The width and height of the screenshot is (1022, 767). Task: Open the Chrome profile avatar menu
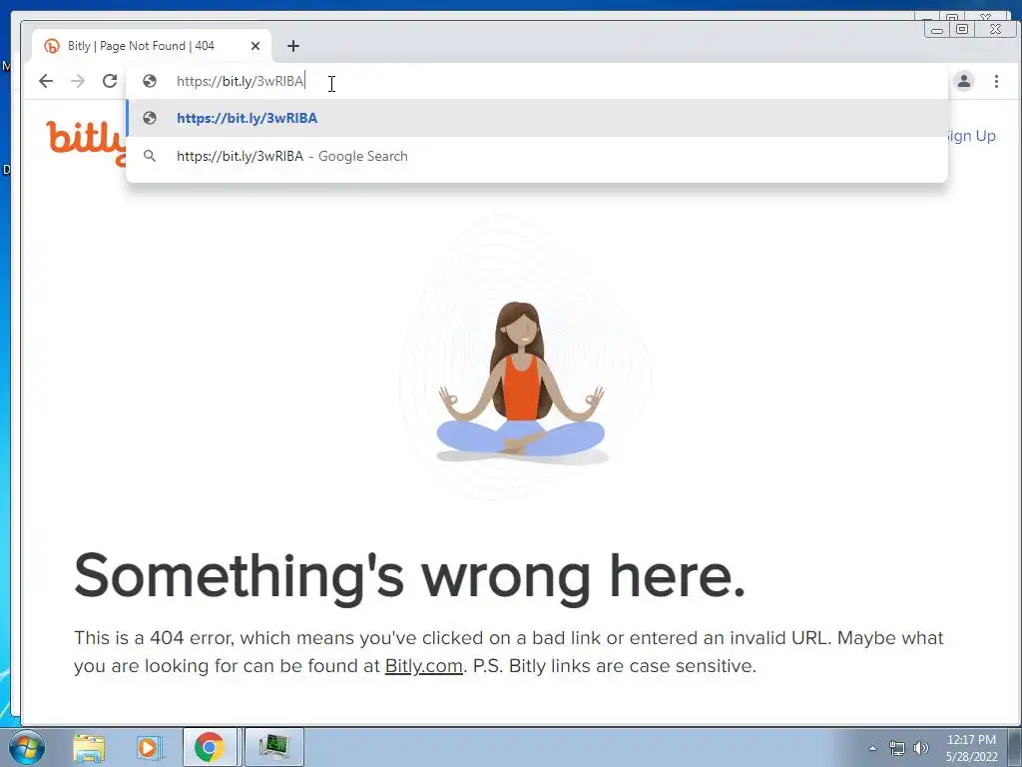pyautogui.click(x=964, y=81)
